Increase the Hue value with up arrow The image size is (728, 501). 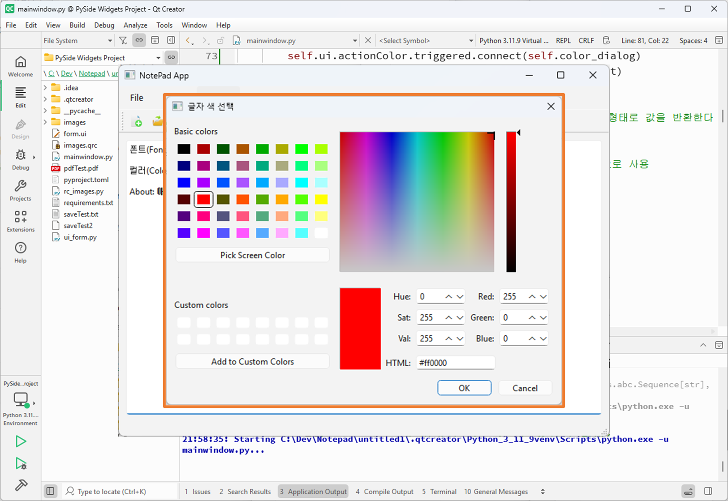(448, 296)
